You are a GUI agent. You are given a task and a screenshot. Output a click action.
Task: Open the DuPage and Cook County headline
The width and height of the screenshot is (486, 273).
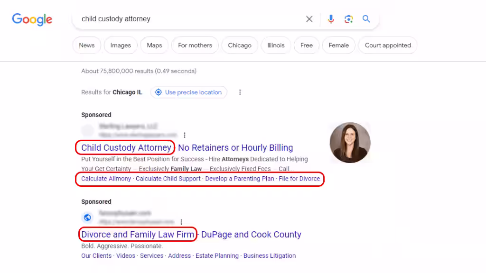pyautogui.click(x=251, y=234)
